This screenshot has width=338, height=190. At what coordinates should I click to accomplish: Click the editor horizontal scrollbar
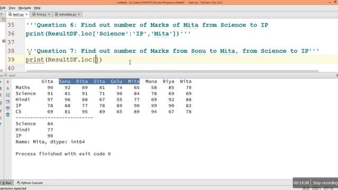click(x=172, y=71)
